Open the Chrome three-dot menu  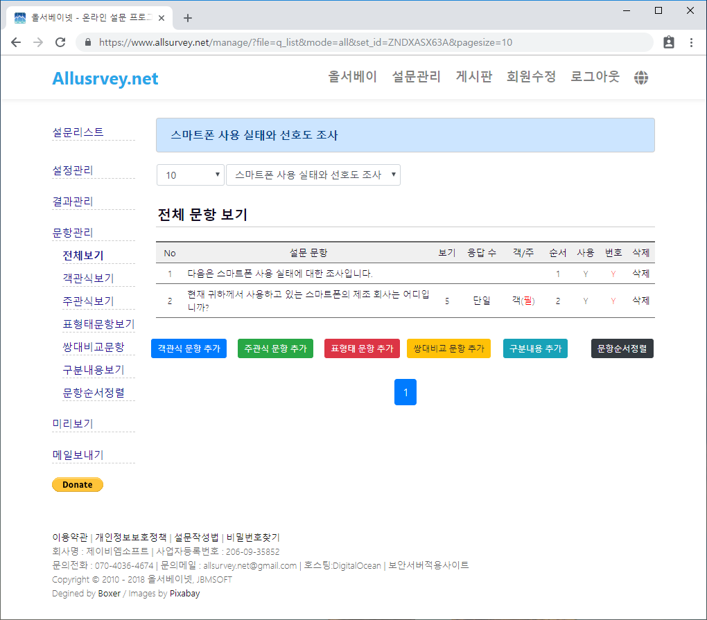691,42
